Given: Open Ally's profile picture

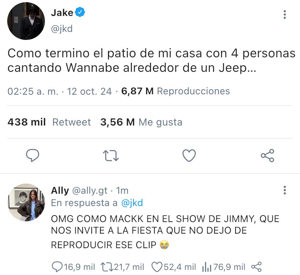Looking at the screenshot, I should [26, 202].
